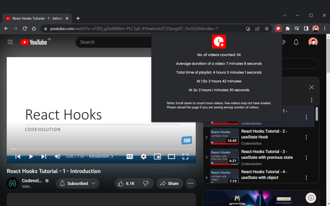
Task: Open the Chrome extensions puzzle icon
Action: (288, 29)
